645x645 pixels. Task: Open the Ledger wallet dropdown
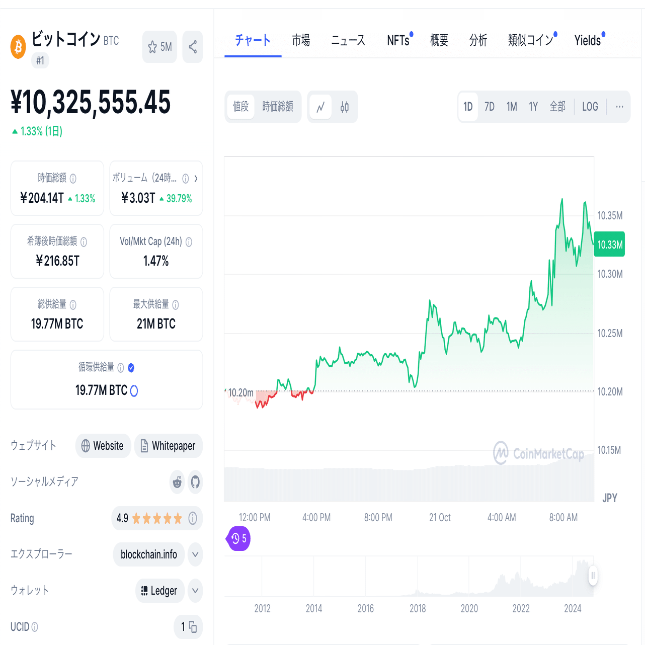pyautogui.click(x=195, y=591)
